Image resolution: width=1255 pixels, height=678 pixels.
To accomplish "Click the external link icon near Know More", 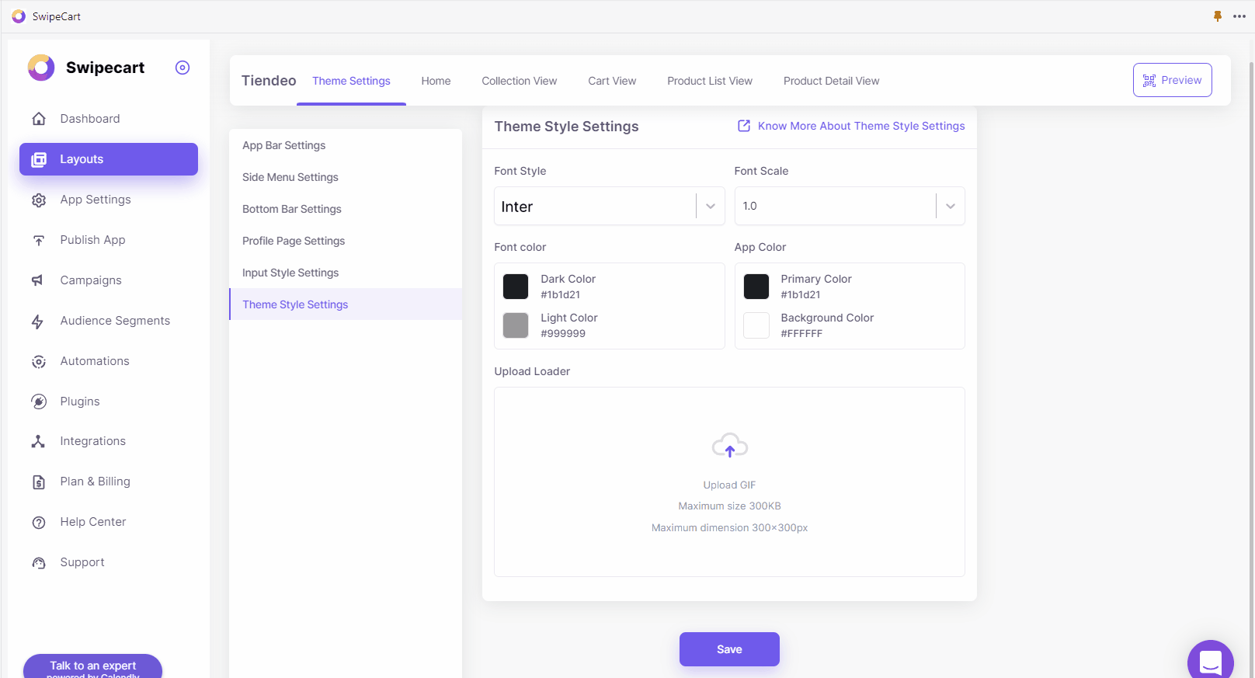I will click(744, 126).
